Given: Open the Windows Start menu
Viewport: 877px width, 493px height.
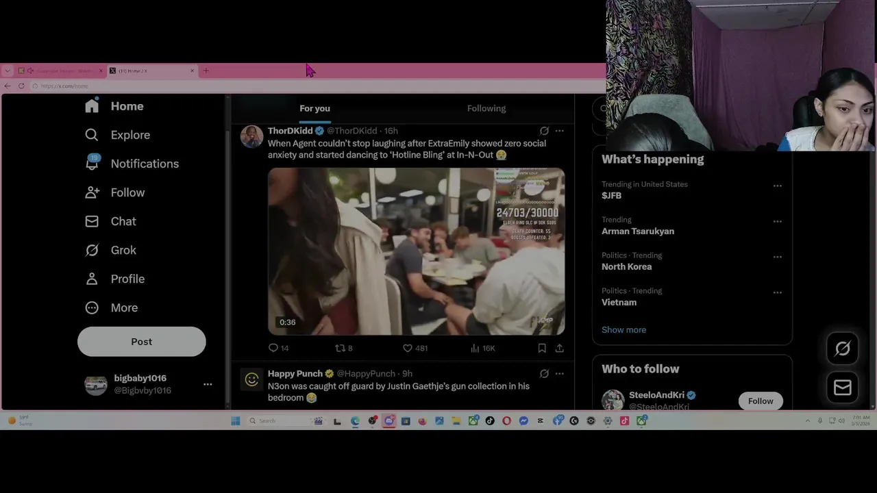Looking at the screenshot, I should click(236, 420).
